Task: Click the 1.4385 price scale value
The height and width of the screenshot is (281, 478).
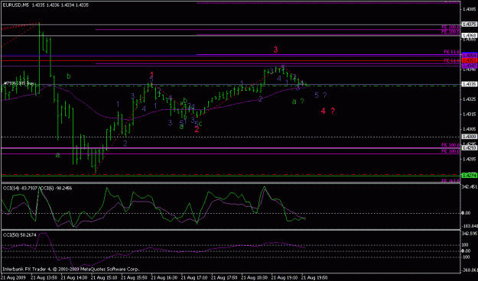Action: tap(469, 9)
